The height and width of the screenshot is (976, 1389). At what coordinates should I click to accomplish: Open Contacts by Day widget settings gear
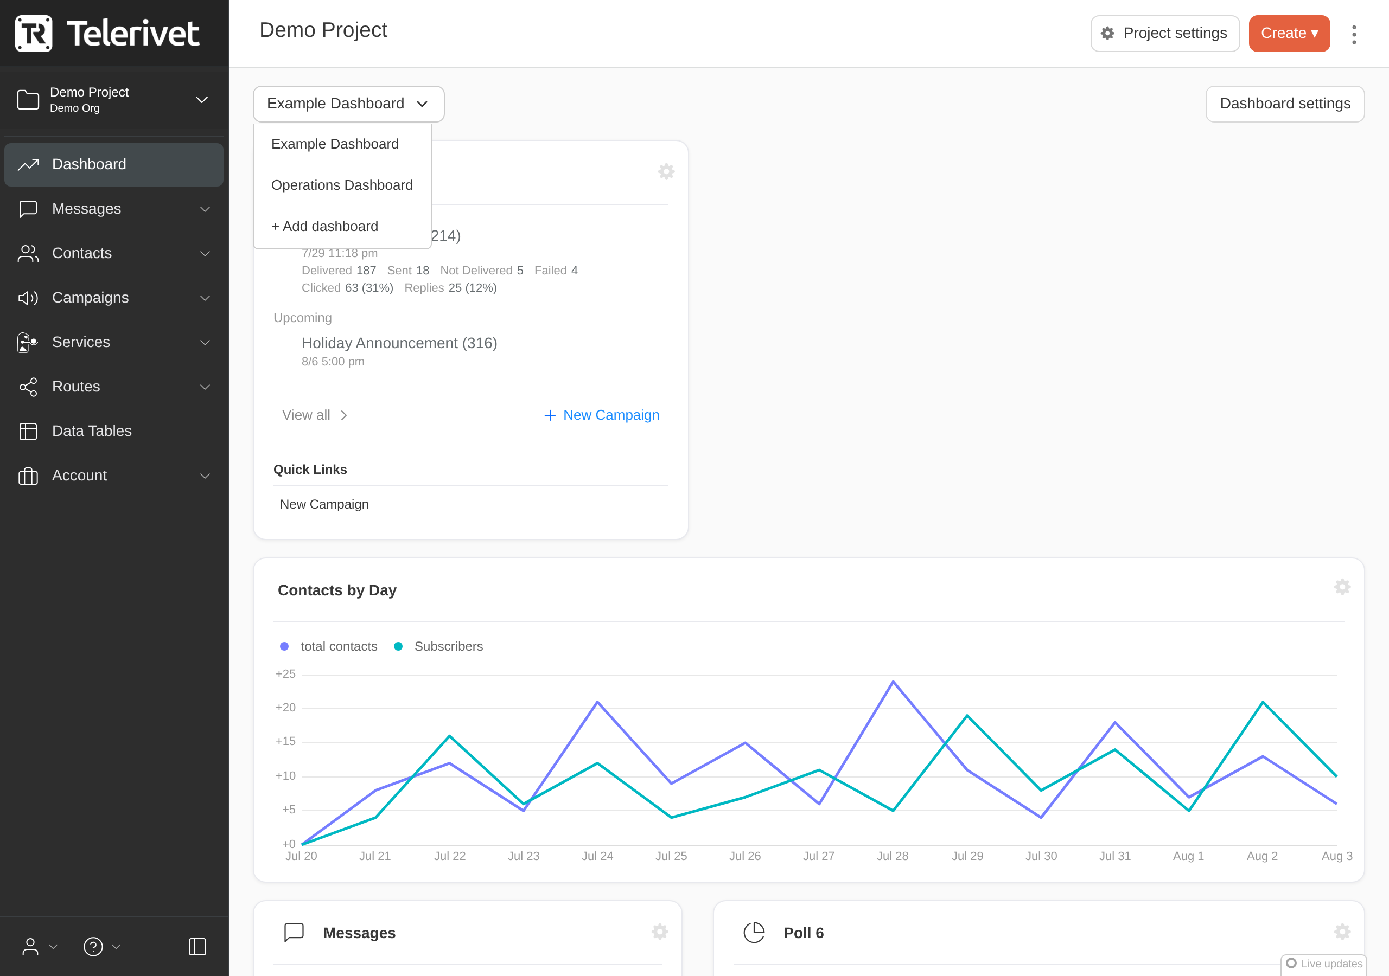click(1342, 587)
